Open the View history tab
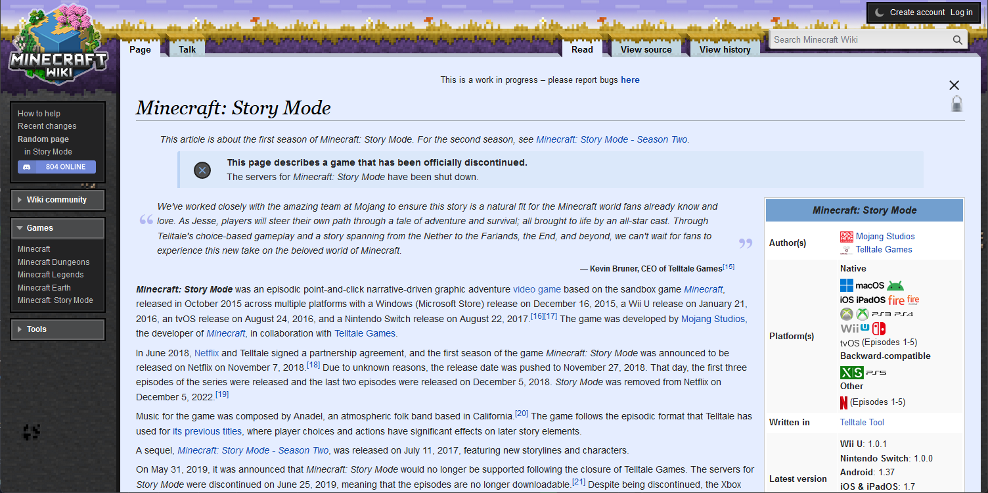 point(725,49)
